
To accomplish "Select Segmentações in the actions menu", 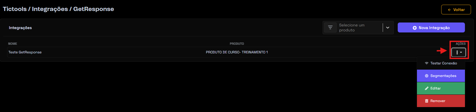I will tap(441, 76).
